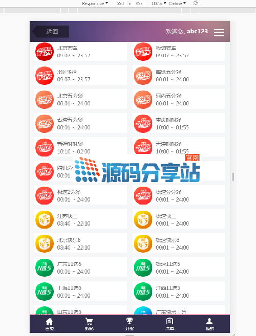Open the 江苏快三 dice icon
This screenshot has height=336, width=256.
click(x=45, y=219)
